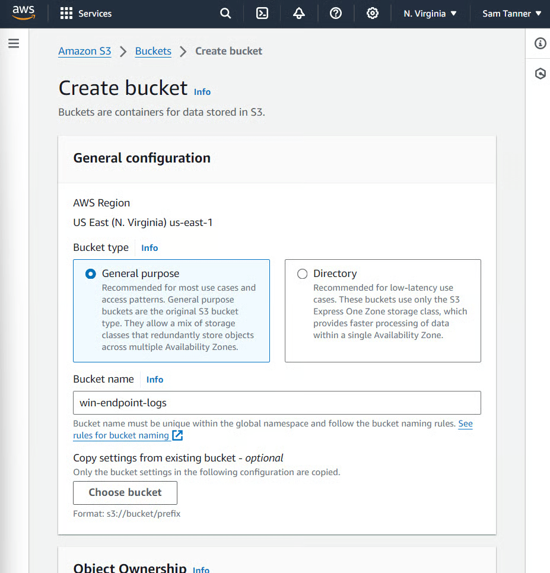Open the Services grid menu
The width and height of the screenshot is (550, 573).
86,14
